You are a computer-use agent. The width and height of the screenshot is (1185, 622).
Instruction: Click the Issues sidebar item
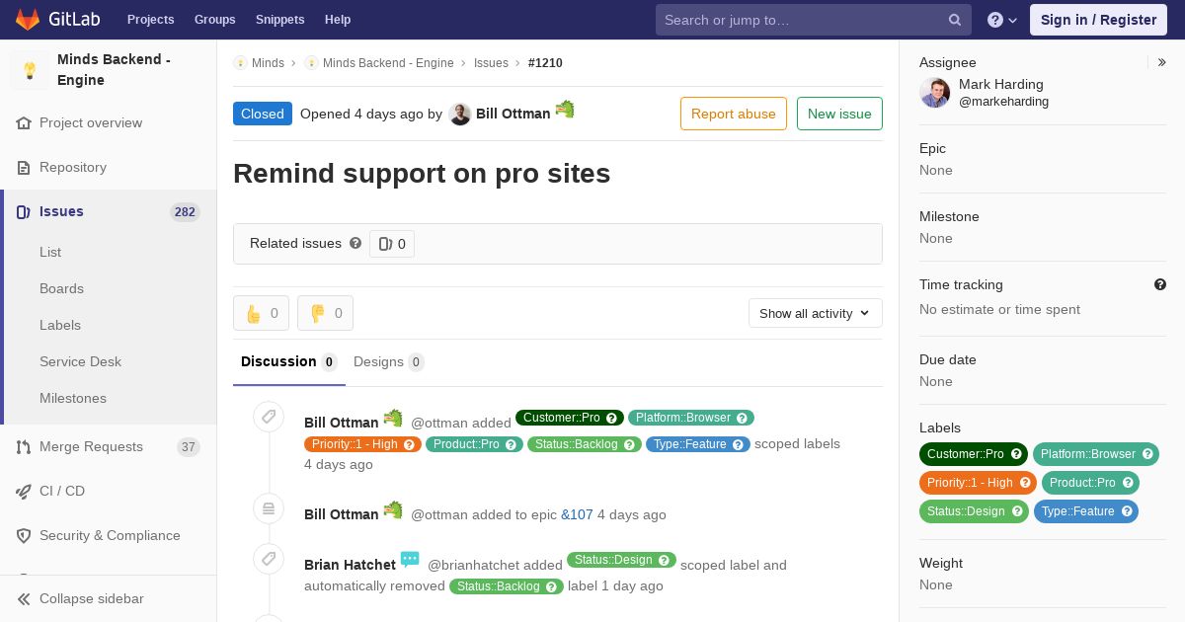coord(109,211)
